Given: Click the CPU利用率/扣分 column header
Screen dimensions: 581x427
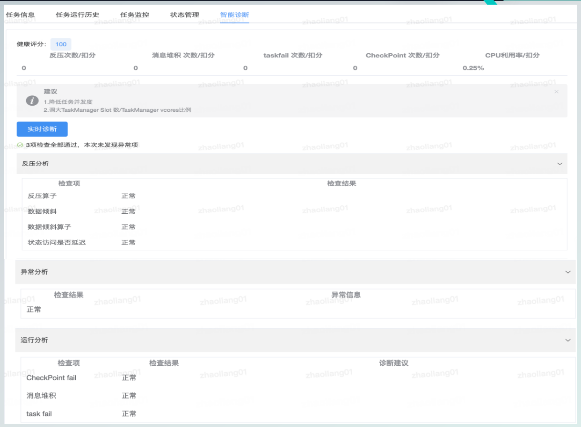Looking at the screenshot, I should [512, 55].
